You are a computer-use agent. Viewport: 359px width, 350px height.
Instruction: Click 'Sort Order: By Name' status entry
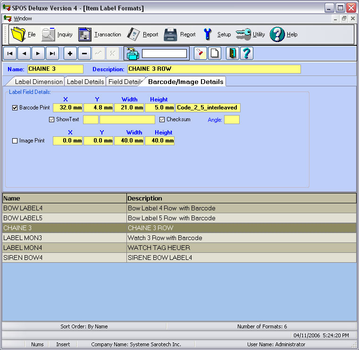click(84, 326)
